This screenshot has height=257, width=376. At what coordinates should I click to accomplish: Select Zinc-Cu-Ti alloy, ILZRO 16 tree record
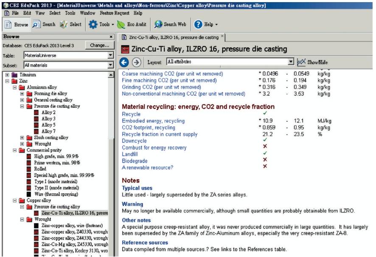point(75,213)
